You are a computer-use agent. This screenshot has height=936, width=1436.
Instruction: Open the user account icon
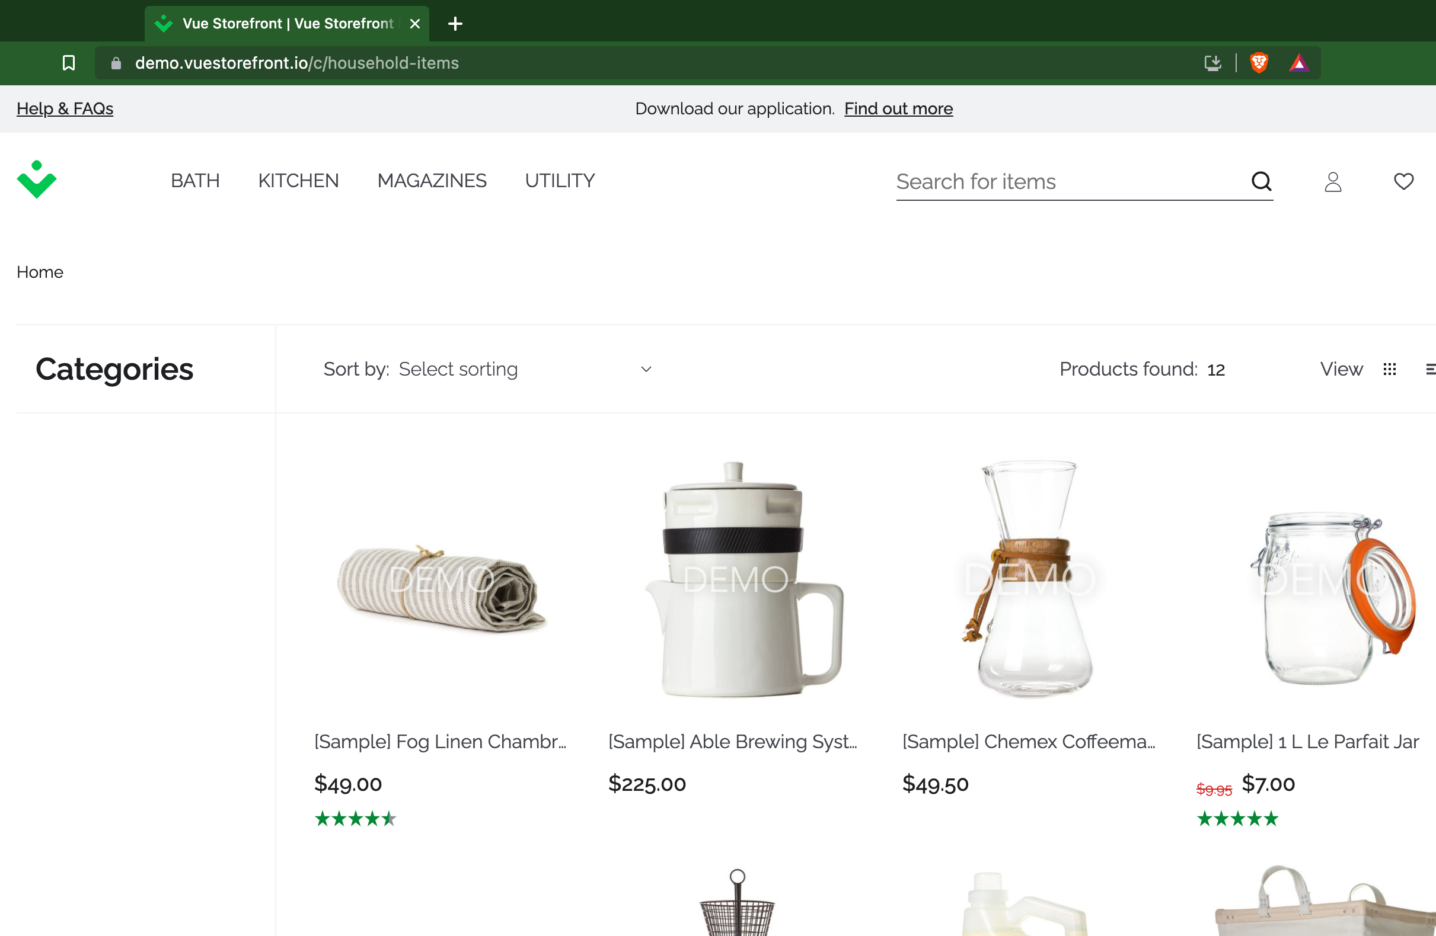1333,181
